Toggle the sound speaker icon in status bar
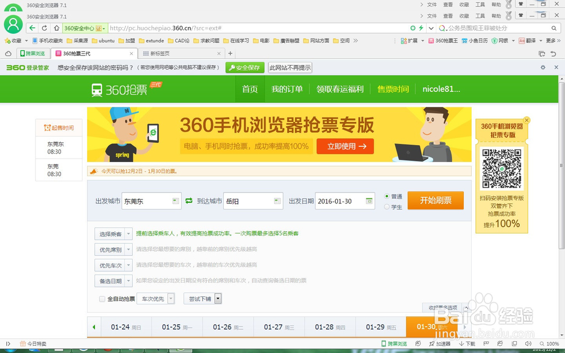Screen dimensions: 565x353 tap(528, 343)
